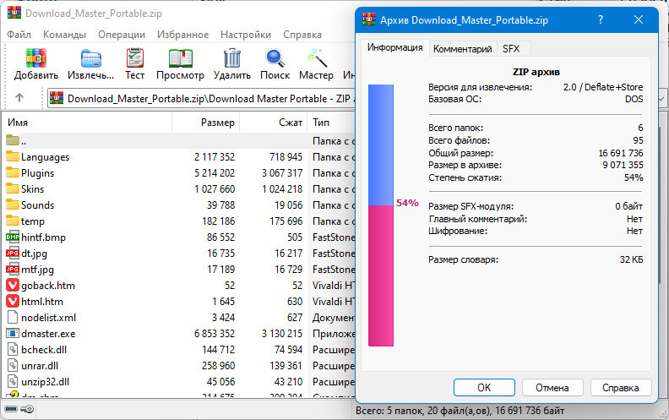Click the parent folder '..' row
This screenshot has width=669, height=420.
click(178, 141)
